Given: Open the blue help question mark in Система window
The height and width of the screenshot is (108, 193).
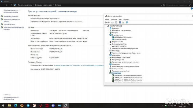Looking at the screenshot, I should pos(192,9).
